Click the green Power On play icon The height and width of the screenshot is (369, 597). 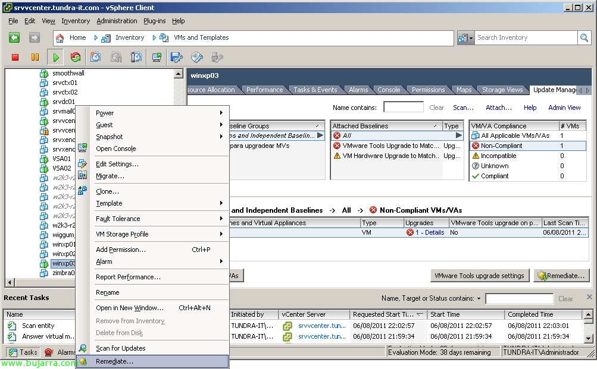point(55,57)
